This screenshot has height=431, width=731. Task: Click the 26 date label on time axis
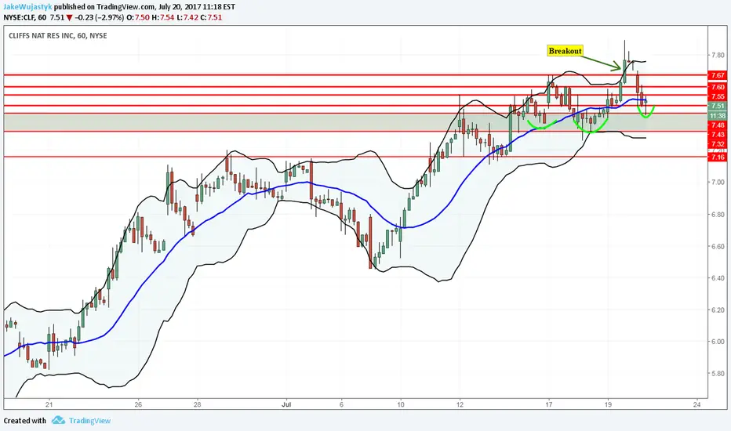(138, 404)
